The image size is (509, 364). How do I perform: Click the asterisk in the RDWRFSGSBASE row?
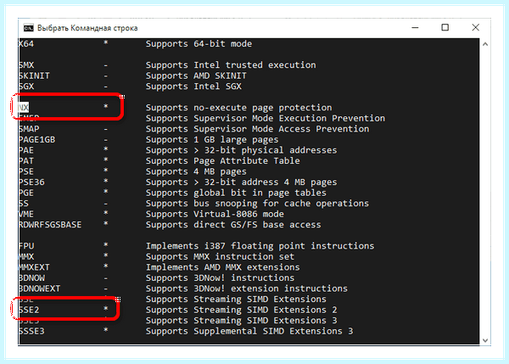click(106, 224)
